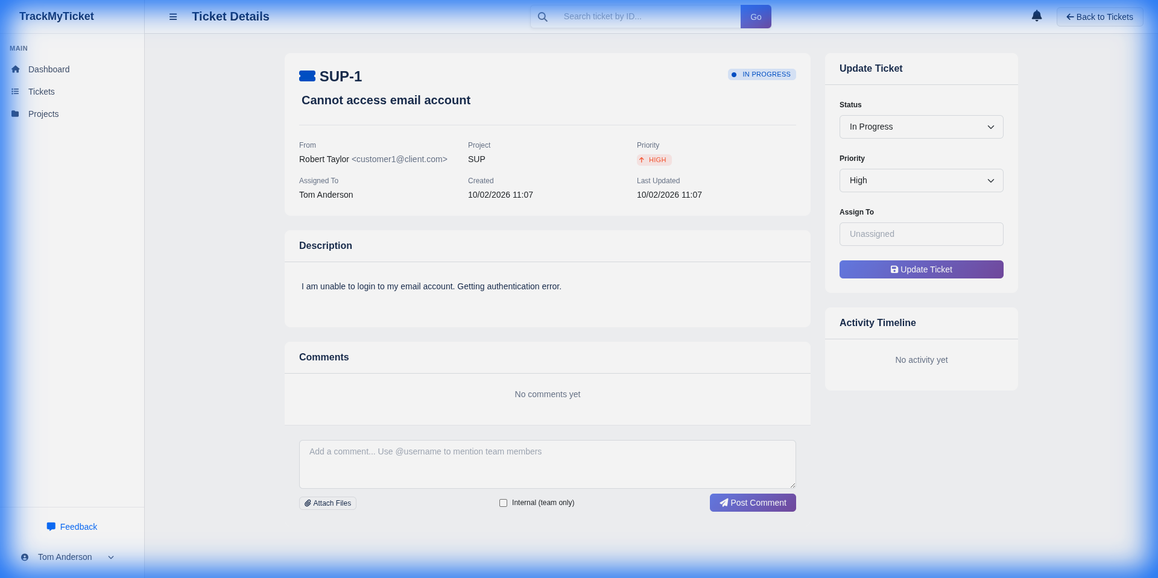Open Tickets in the sidebar
The height and width of the screenshot is (578, 1158).
coord(41,92)
